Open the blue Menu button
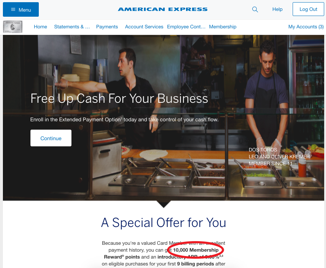The image size is (326, 268). click(21, 9)
